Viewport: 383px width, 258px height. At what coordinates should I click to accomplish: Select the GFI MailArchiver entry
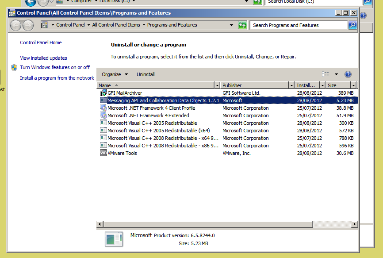tap(227, 93)
